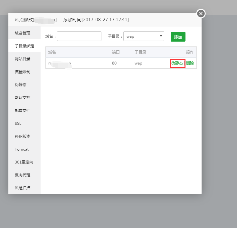The height and width of the screenshot is (228, 237).
Task: Click the wap subdirectory table cell
Action: coord(138,63)
